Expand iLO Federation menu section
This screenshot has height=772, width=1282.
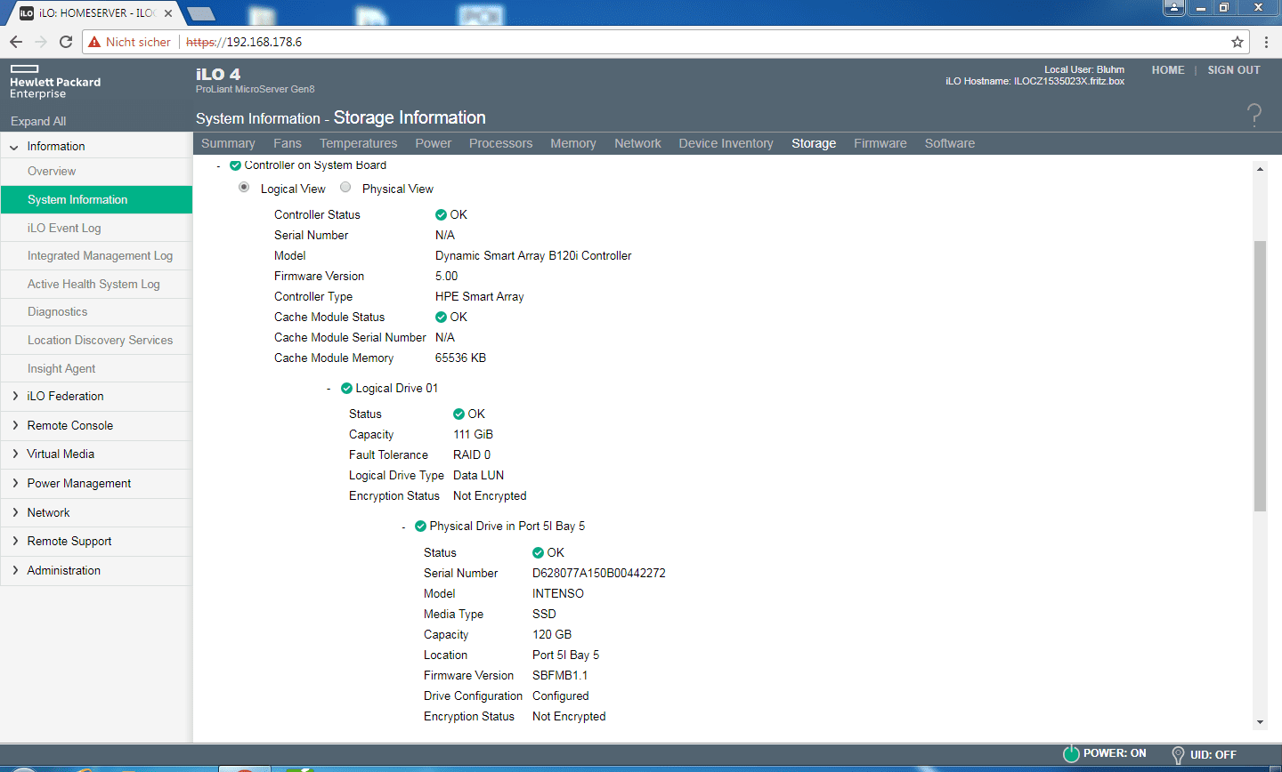pyautogui.click(x=15, y=397)
